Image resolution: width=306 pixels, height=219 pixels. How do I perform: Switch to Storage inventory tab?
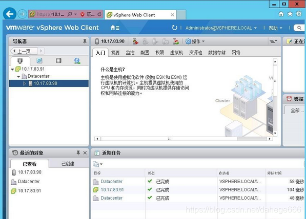pyautogui.click(x=58, y=60)
